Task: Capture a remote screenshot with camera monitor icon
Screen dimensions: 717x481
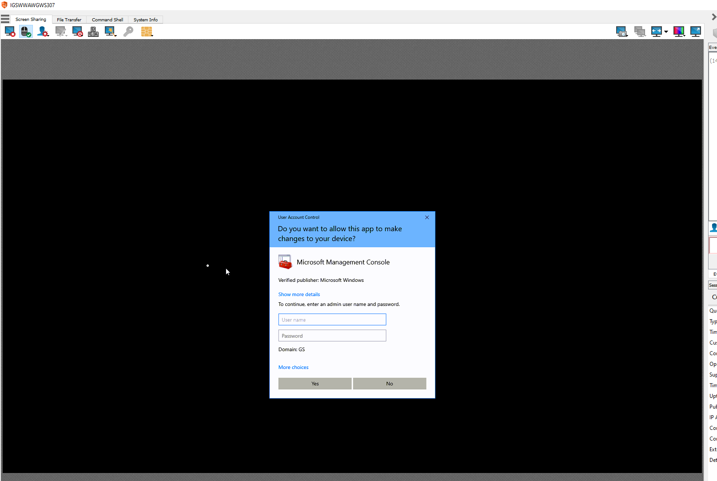Action: [x=621, y=32]
